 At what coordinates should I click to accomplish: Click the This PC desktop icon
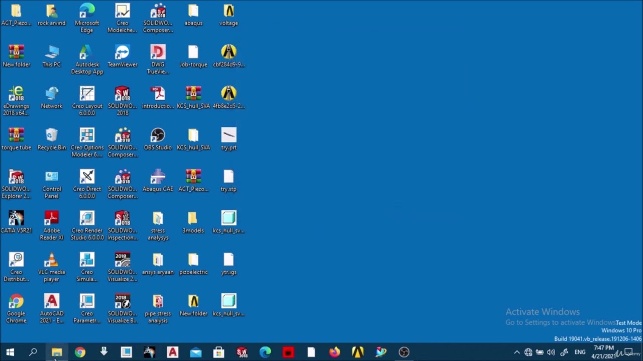pos(51,56)
